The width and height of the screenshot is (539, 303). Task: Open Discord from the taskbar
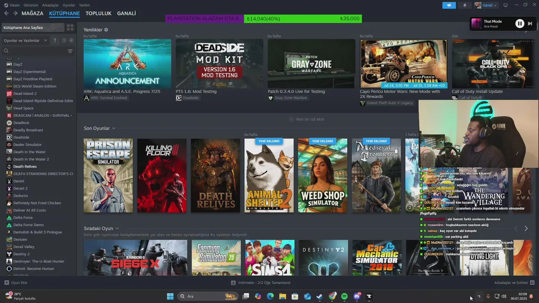click(357, 296)
